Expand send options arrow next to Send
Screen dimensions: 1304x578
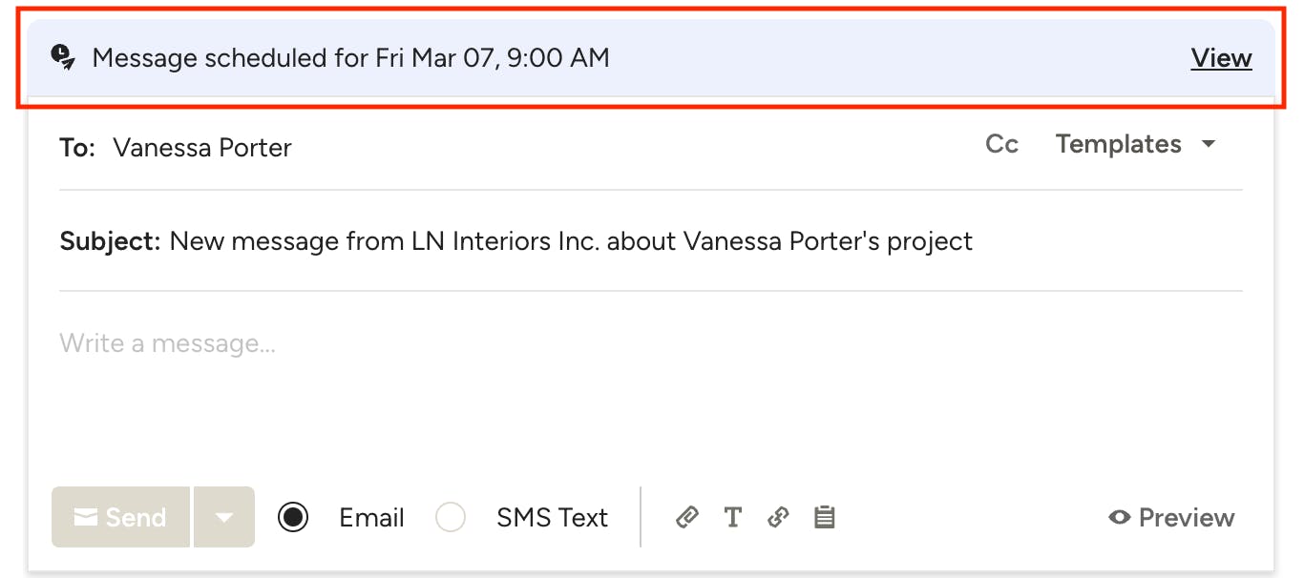coord(224,517)
